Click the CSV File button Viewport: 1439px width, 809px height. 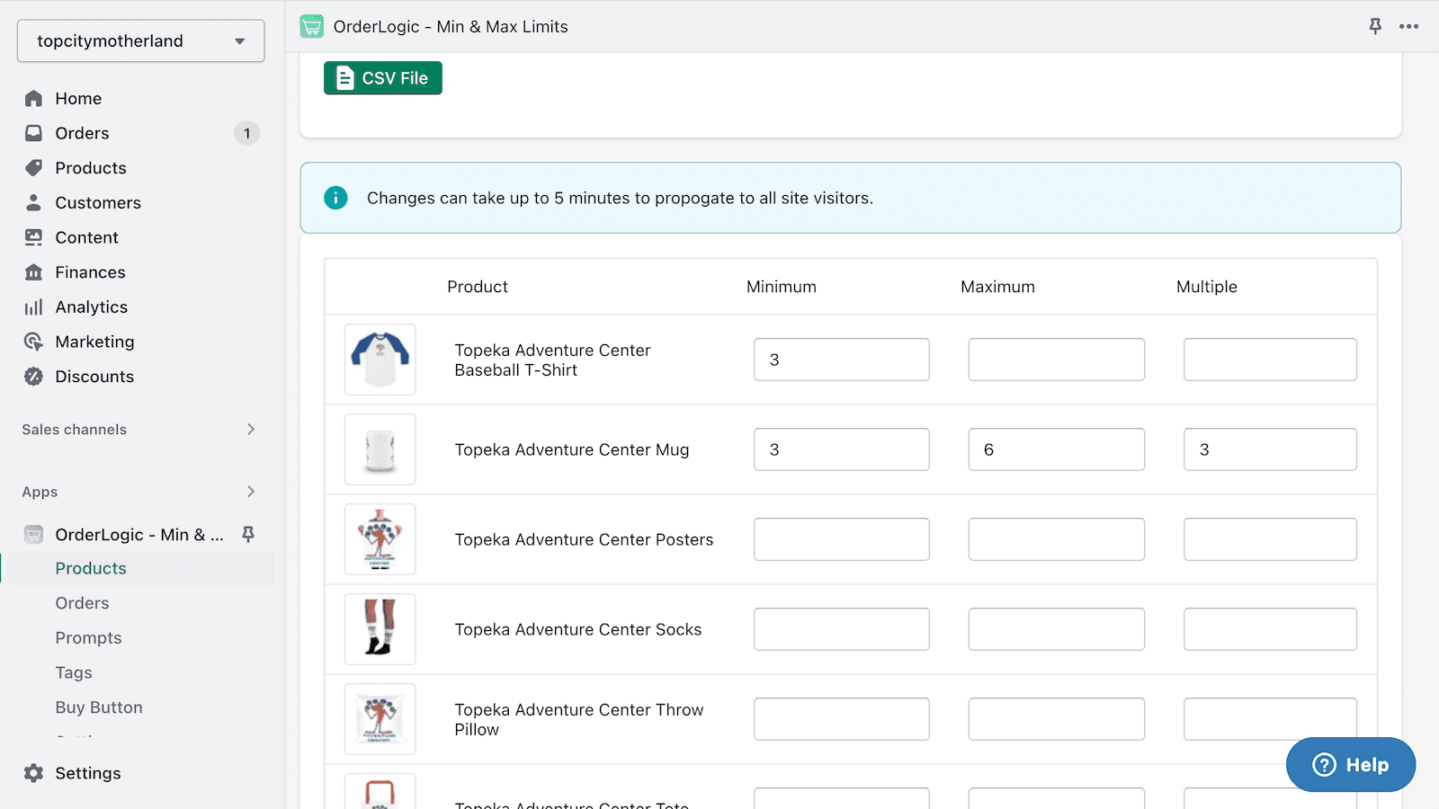point(382,77)
